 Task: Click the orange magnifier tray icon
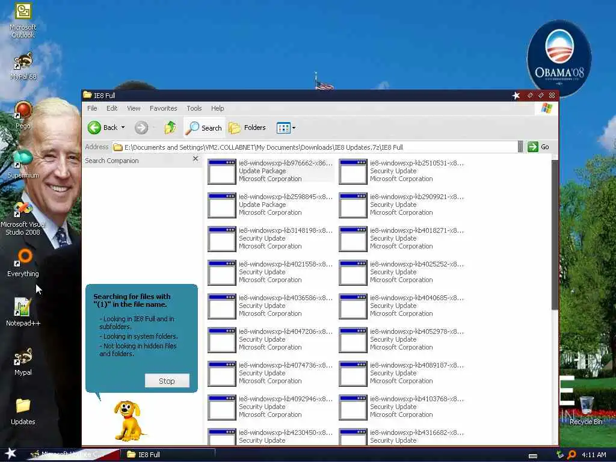[x=571, y=455]
